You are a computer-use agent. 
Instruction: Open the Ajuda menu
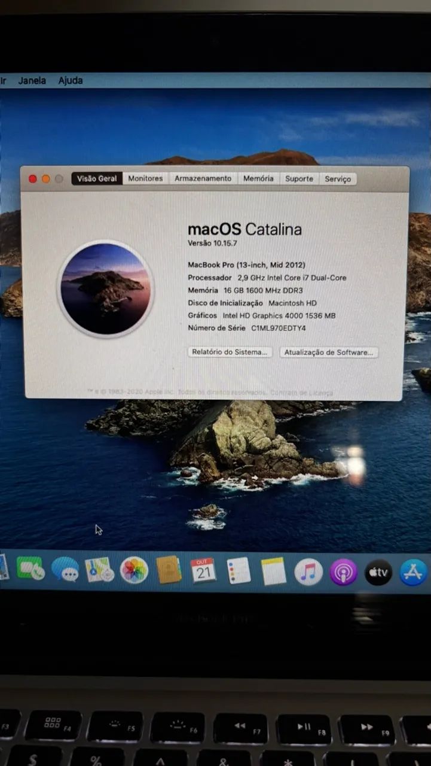[71, 80]
